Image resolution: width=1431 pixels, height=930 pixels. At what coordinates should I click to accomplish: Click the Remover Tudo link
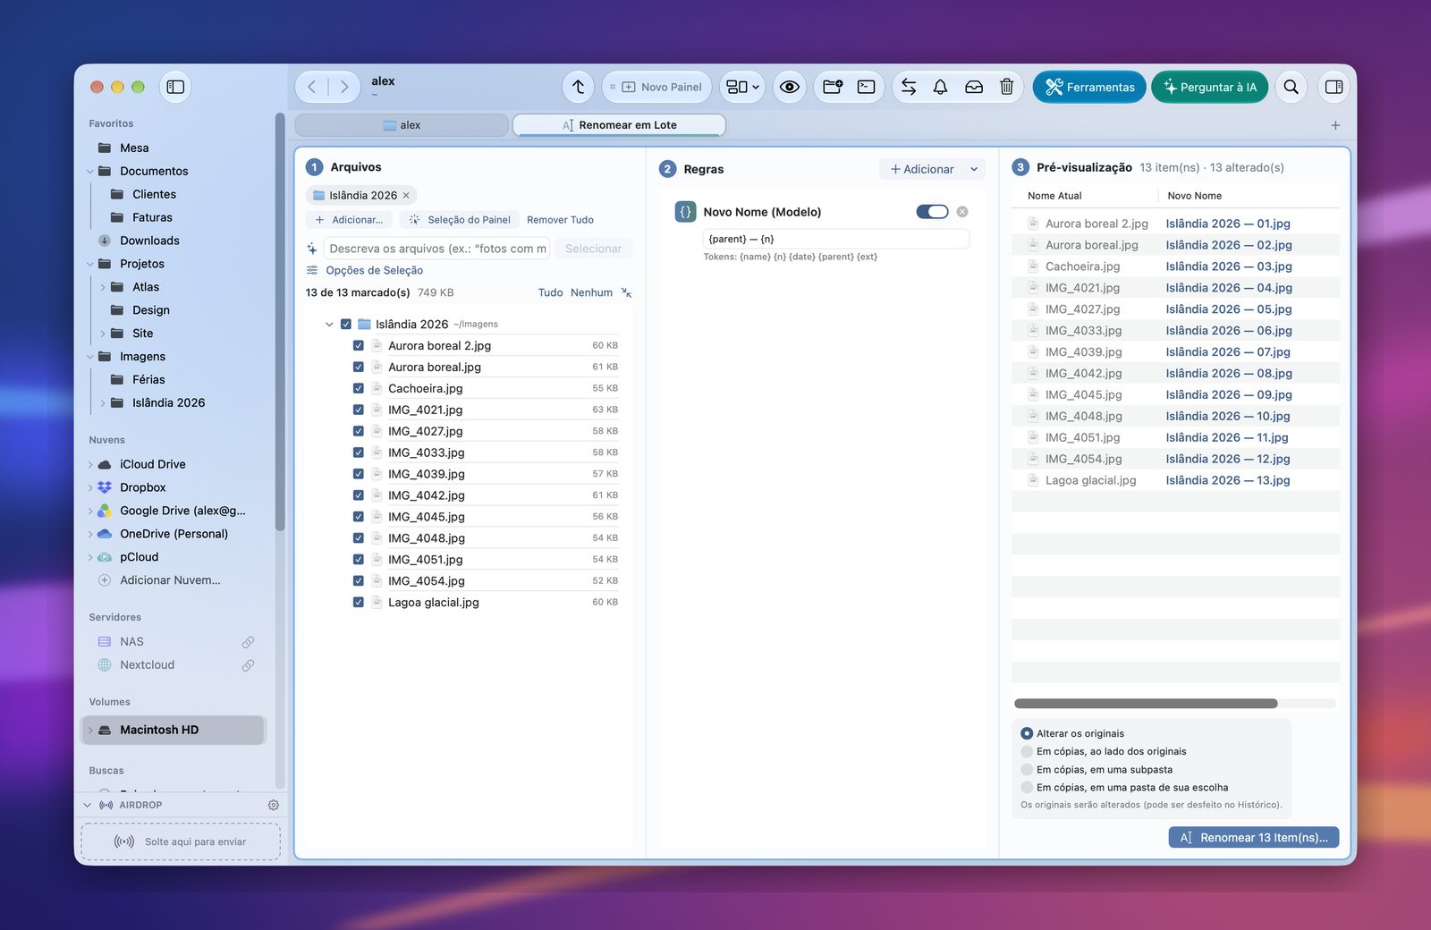click(x=560, y=220)
